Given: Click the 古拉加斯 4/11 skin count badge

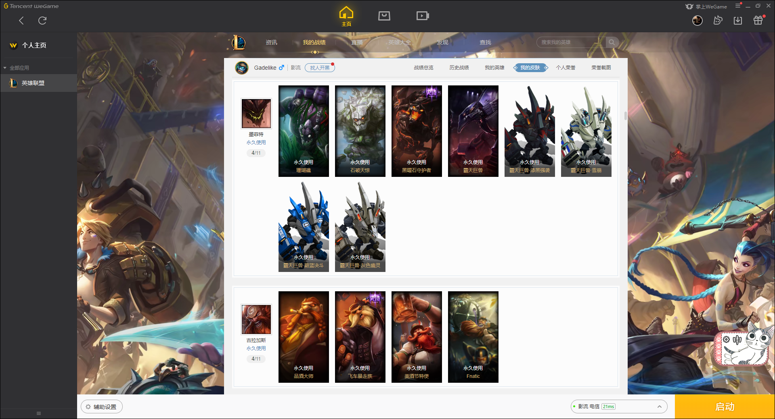Looking at the screenshot, I should (256, 359).
